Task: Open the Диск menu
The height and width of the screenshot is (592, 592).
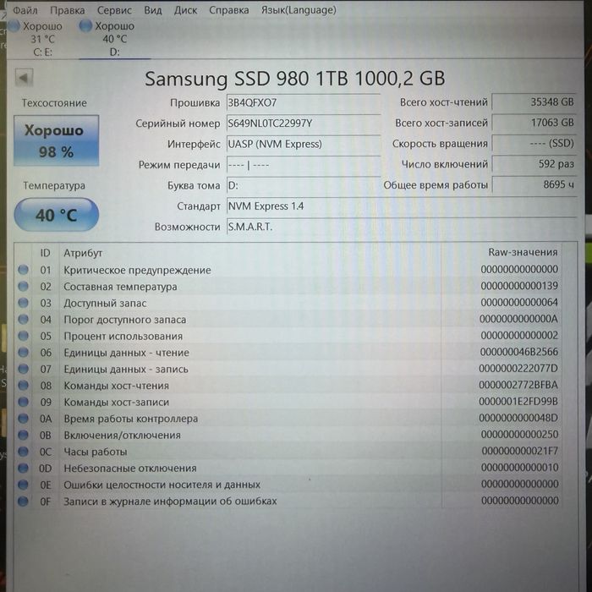Action: [185, 10]
